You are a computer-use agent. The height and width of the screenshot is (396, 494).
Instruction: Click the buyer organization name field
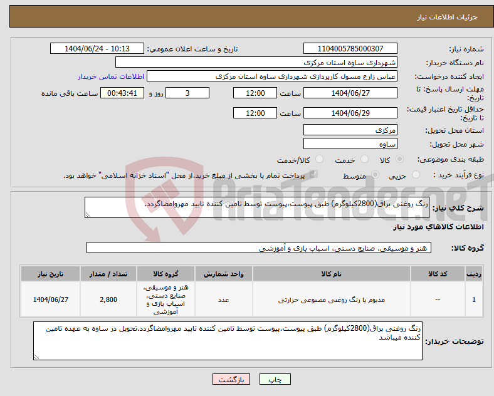pos(256,62)
